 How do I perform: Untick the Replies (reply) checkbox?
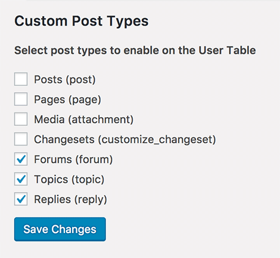21,199
